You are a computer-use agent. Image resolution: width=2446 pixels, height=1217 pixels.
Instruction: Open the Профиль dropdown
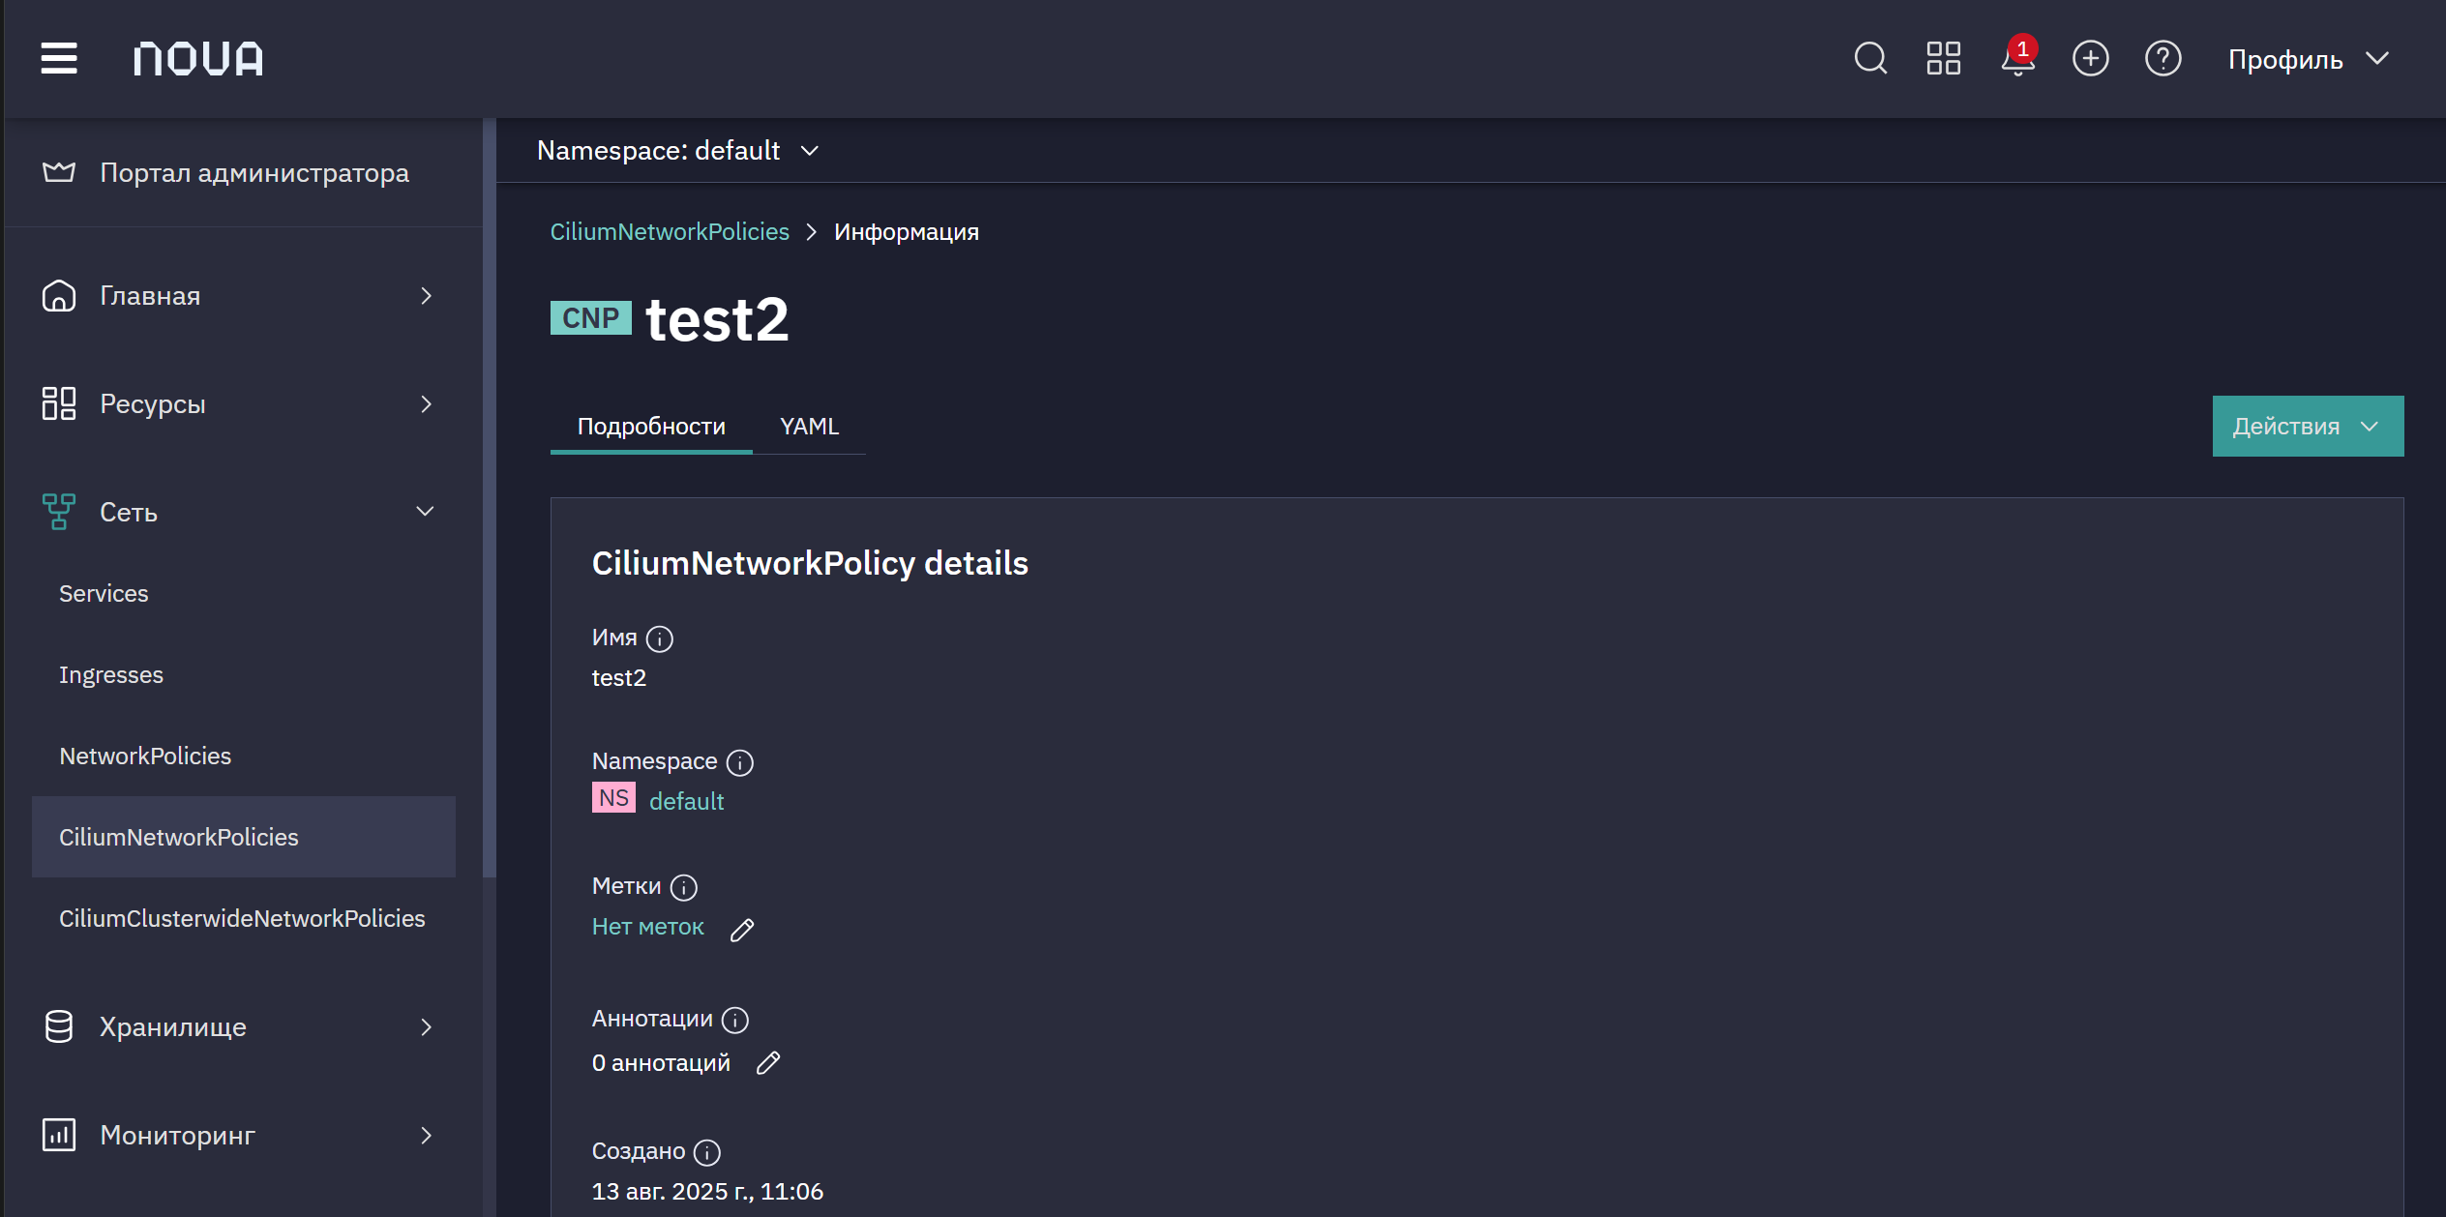coord(2309,59)
